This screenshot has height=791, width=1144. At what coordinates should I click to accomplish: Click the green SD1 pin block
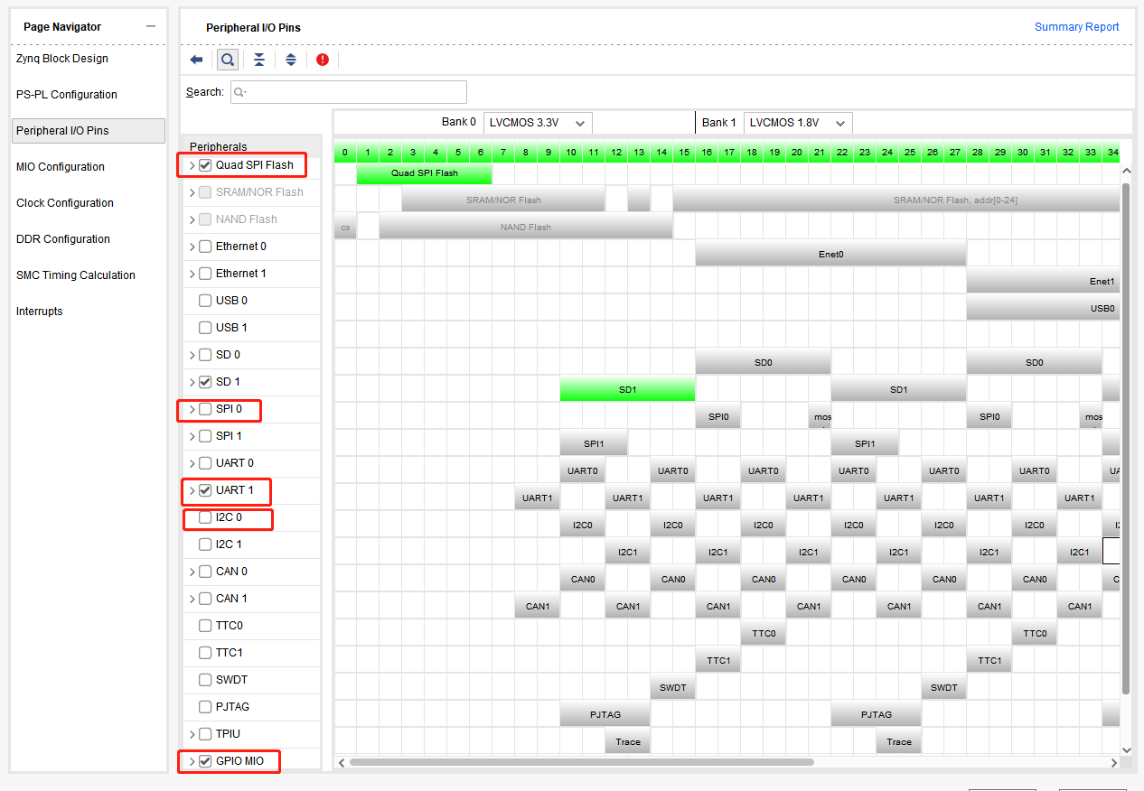(x=627, y=389)
